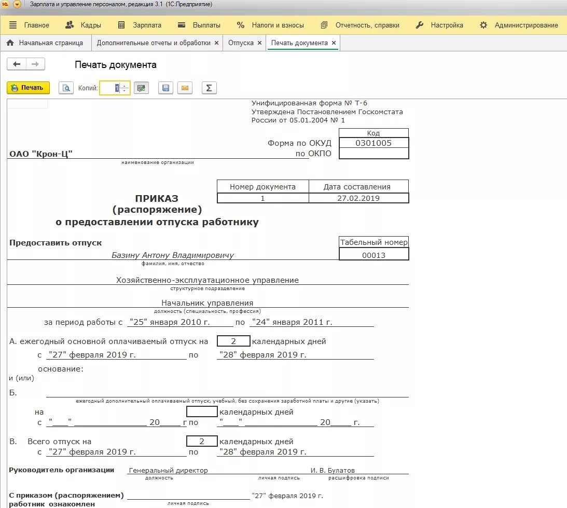Open the Выплаты section
Viewport: 567px width, 508px height.
tap(206, 25)
